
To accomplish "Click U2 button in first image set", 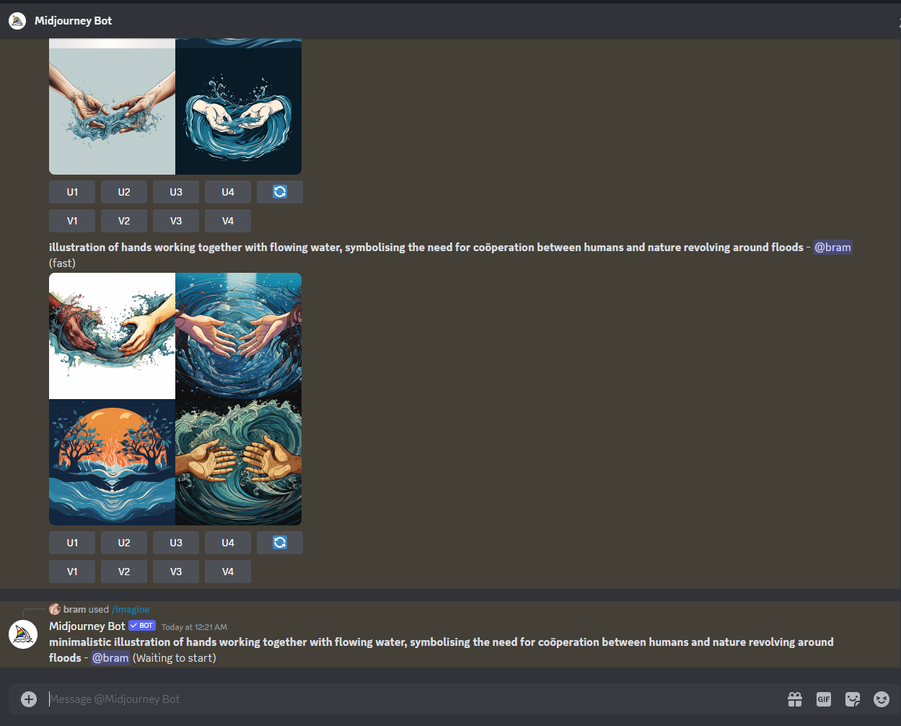I will (x=124, y=192).
